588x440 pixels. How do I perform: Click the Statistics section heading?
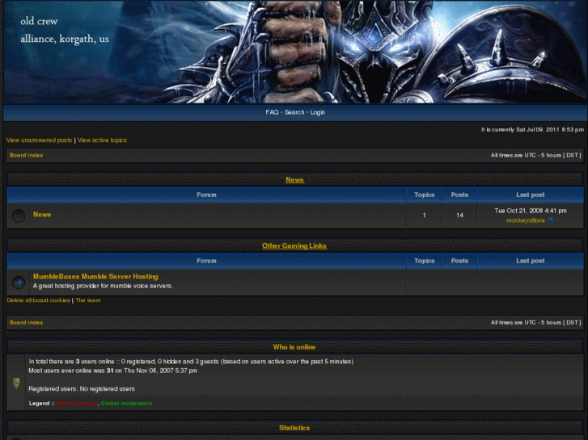coord(294,428)
